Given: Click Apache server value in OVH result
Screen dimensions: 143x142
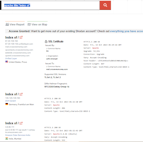Looking at the screenshot, I should pos(56,105).
